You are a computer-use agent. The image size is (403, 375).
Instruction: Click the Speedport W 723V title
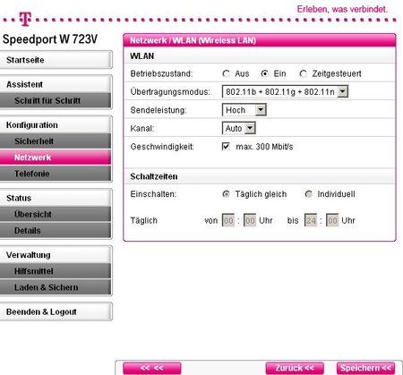tap(50, 39)
